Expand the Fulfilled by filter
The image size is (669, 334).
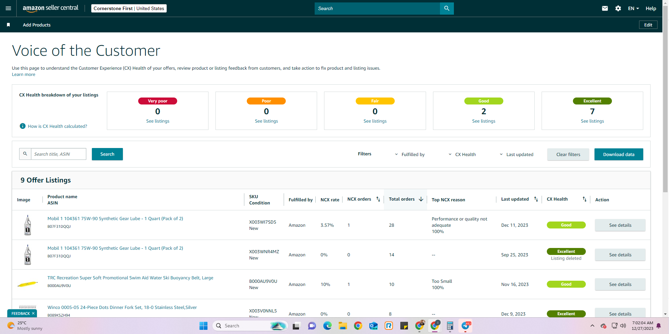410,154
